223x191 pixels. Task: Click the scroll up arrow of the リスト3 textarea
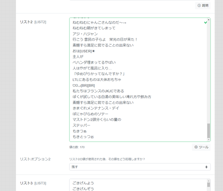(208, 181)
